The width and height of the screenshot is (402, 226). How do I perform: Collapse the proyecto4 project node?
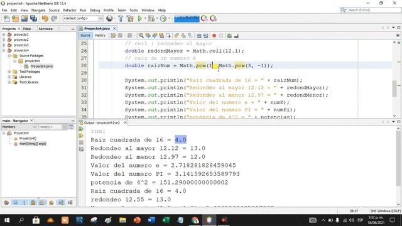pos(4,50)
